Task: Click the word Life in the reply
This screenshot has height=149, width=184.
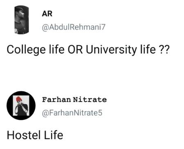Action: click(54, 135)
